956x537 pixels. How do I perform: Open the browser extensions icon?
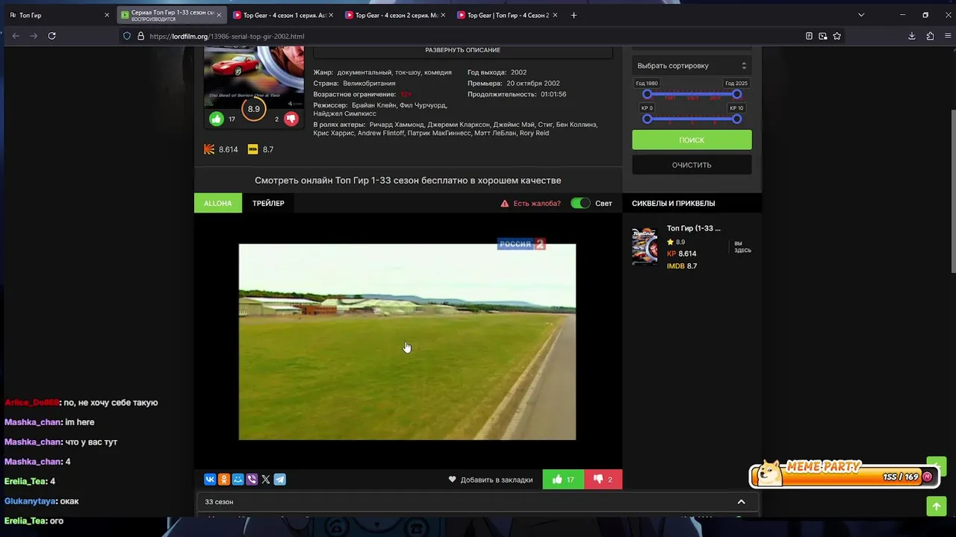coord(930,36)
